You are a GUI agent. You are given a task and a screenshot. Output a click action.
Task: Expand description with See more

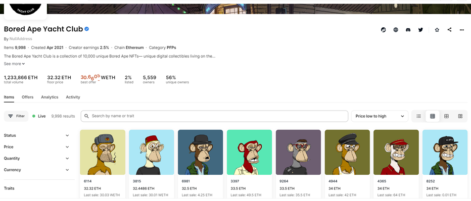coord(15,64)
